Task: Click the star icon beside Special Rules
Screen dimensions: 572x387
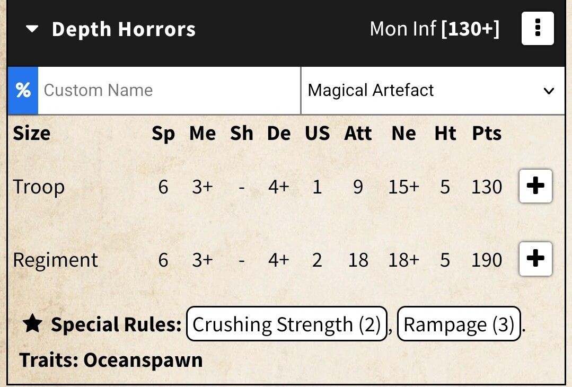Action: point(33,324)
